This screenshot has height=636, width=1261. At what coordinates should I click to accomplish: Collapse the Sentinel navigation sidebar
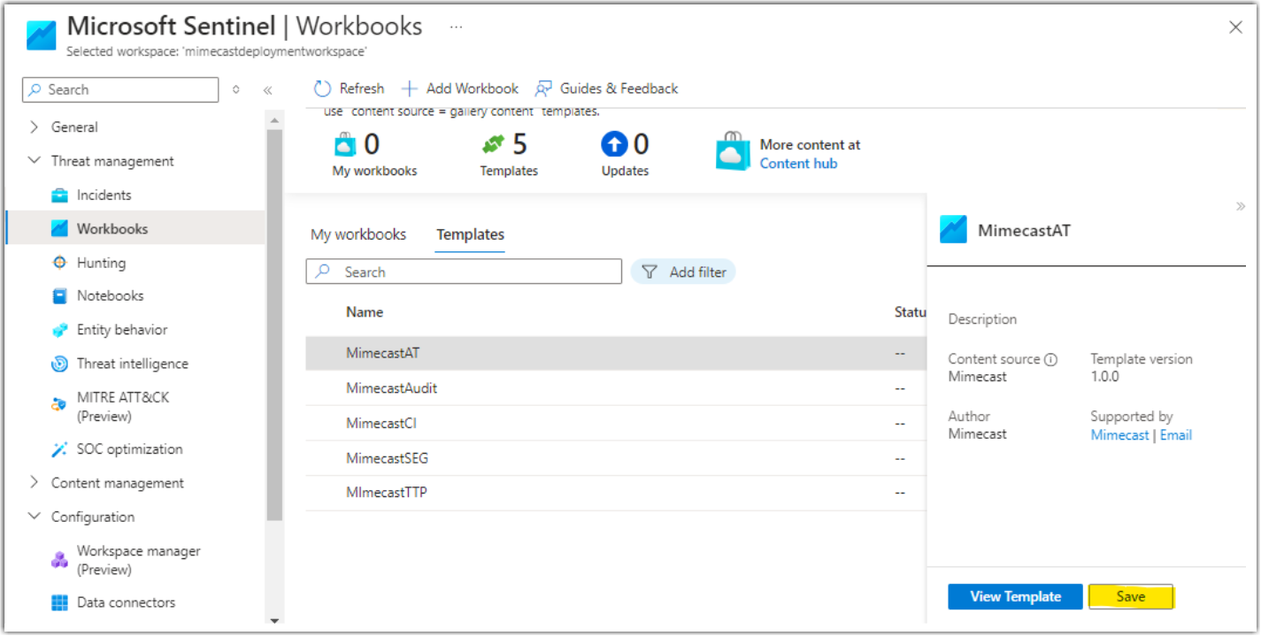(x=267, y=88)
